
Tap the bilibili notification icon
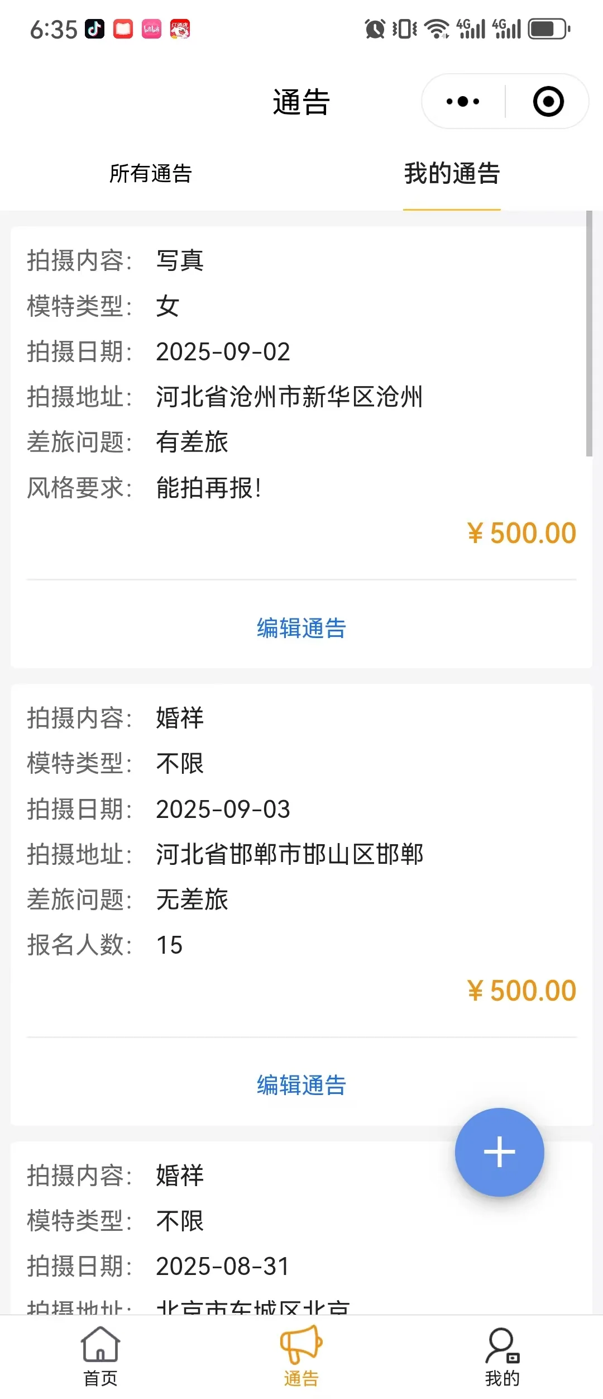[x=151, y=28]
